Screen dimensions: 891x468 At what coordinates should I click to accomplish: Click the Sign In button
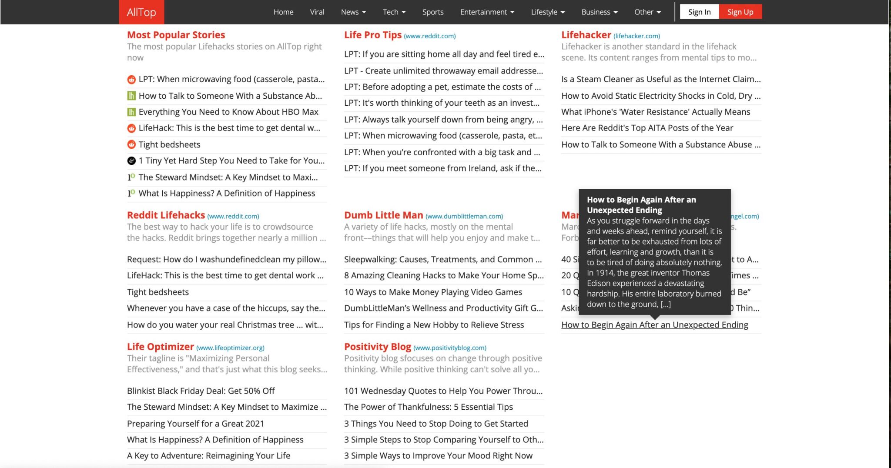tap(699, 12)
